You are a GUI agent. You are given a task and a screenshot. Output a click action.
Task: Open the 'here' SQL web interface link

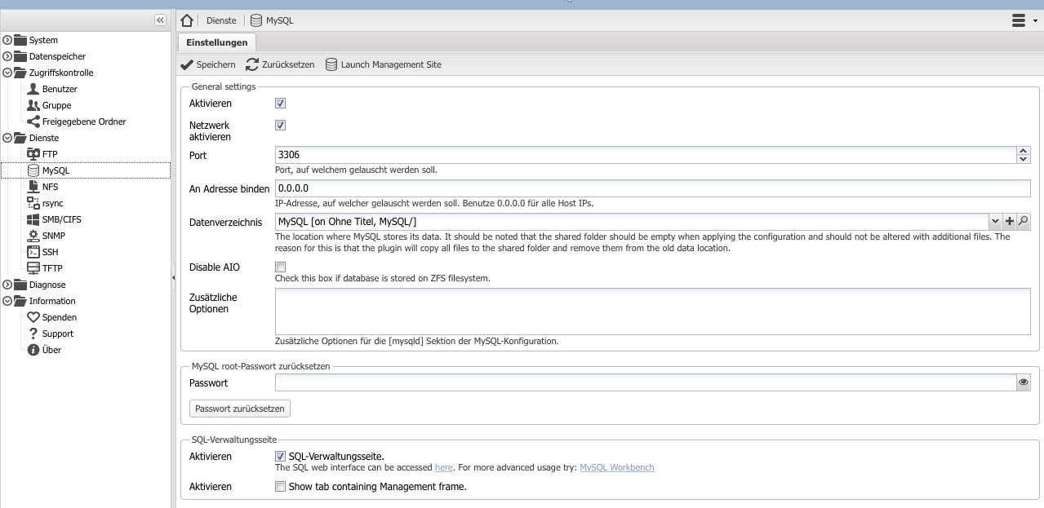pyautogui.click(x=444, y=468)
